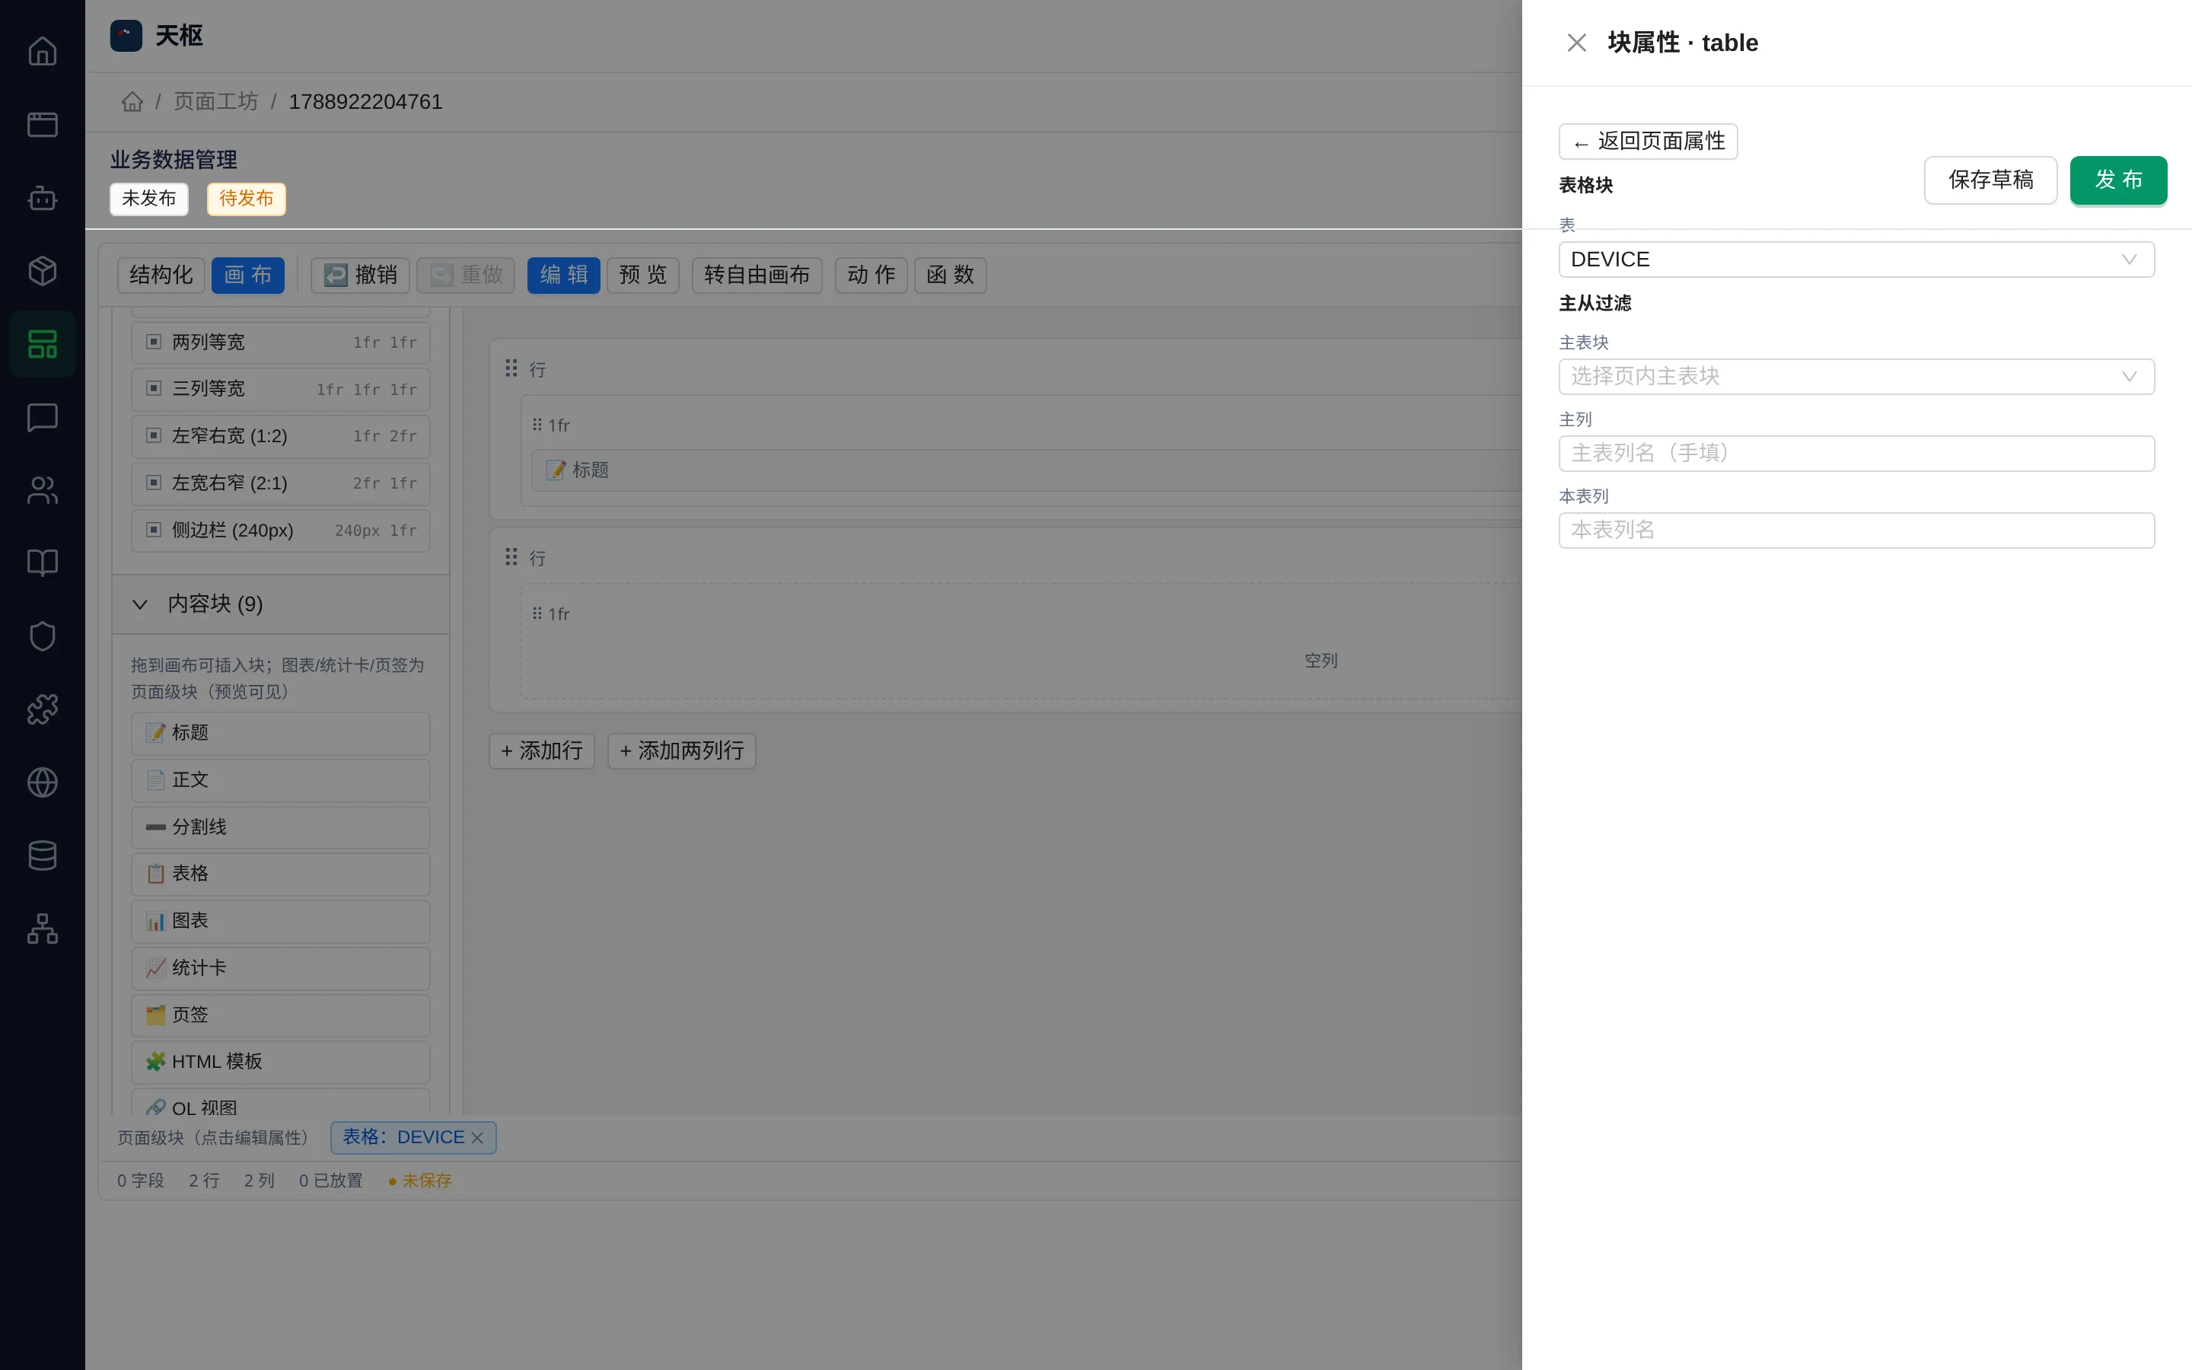Viewport: 2192px width, 1370px height.
Task: Pick the 分割线 content block
Action: [281, 827]
